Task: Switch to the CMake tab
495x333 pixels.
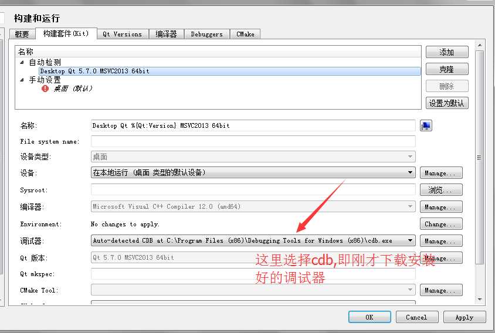Action: (245, 34)
